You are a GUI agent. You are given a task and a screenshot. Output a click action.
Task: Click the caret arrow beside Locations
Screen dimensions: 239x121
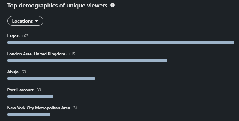pyautogui.click(x=37, y=21)
